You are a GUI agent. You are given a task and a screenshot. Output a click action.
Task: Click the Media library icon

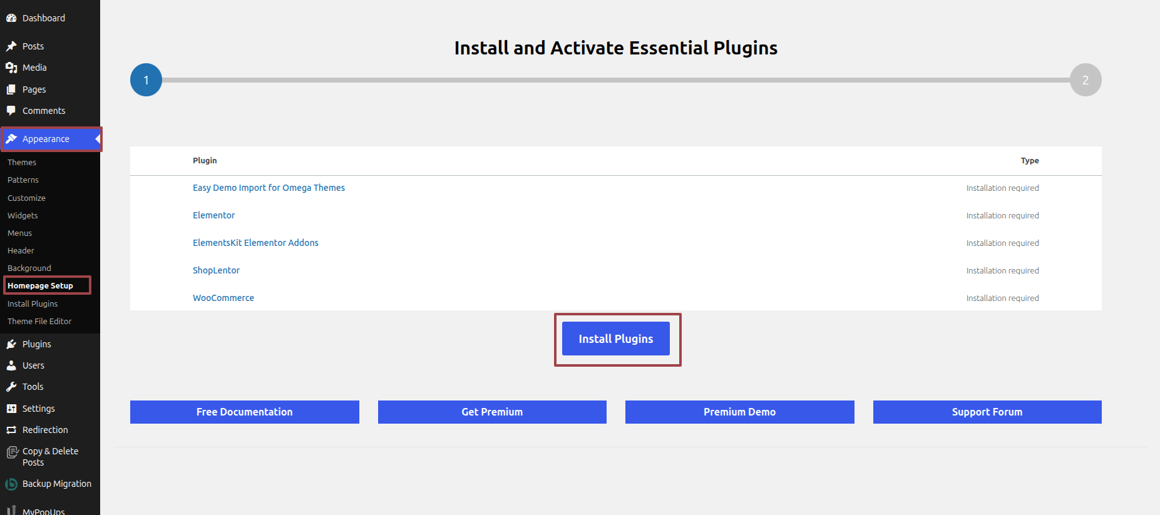11,68
